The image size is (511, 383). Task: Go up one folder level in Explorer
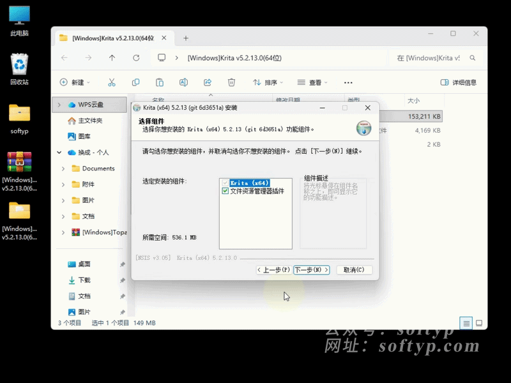[x=112, y=58]
